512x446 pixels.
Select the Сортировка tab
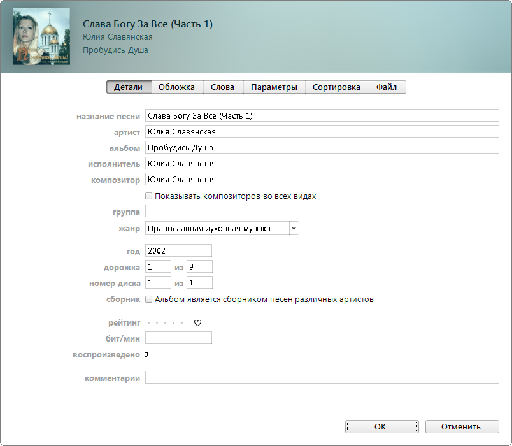[336, 87]
